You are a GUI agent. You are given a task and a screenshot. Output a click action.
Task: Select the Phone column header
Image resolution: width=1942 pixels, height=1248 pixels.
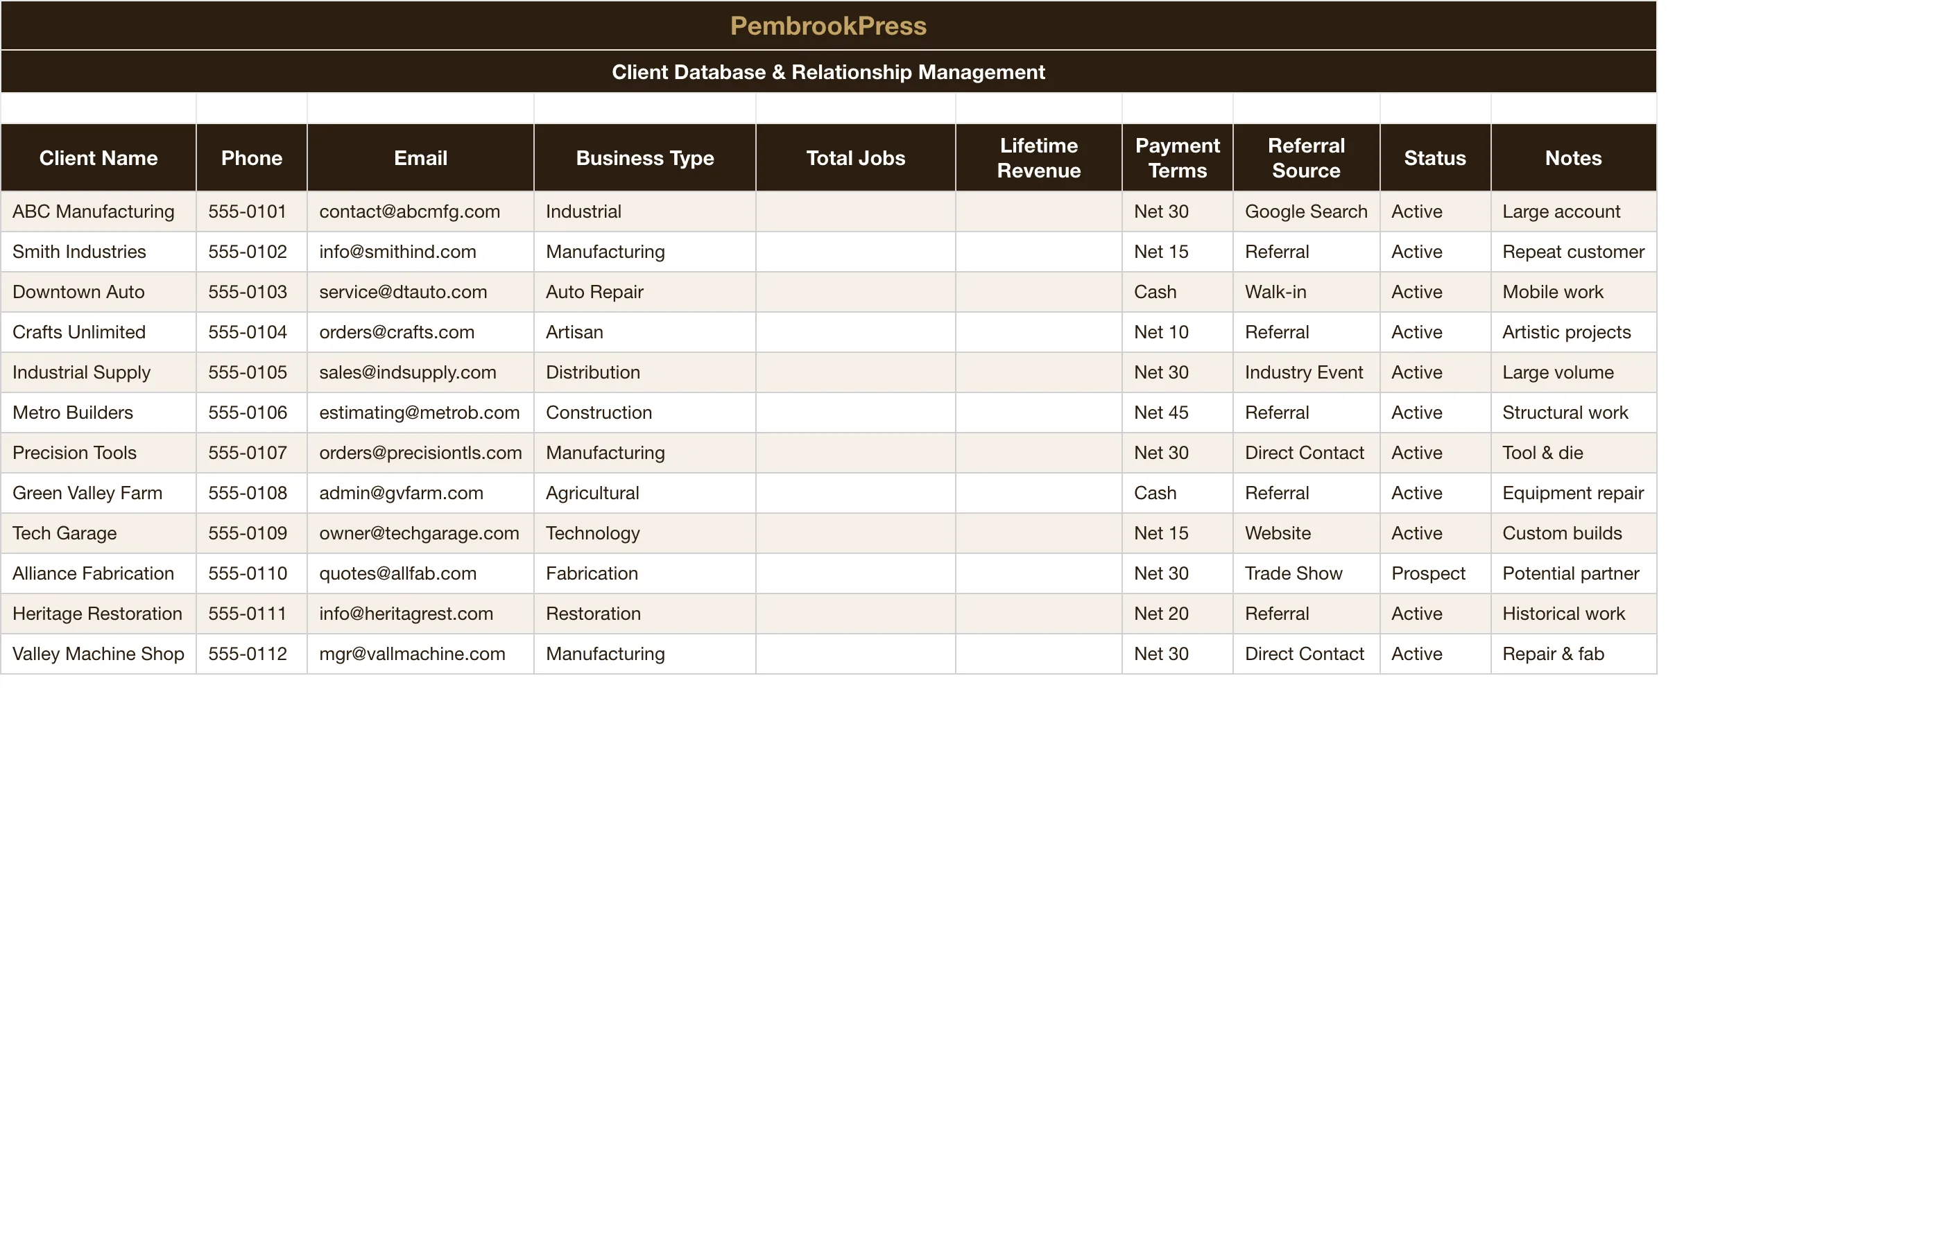251,158
